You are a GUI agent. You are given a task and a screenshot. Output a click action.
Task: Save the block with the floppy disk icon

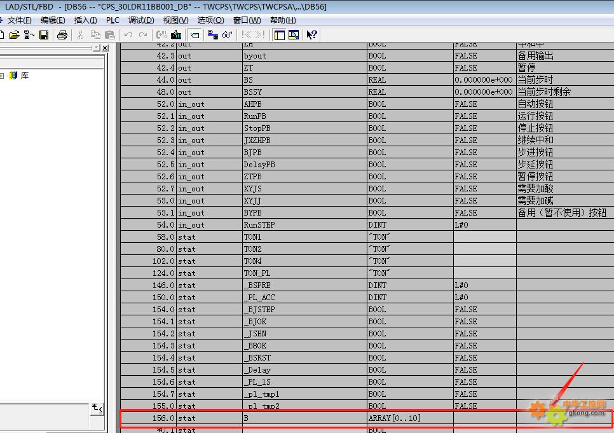point(44,35)
